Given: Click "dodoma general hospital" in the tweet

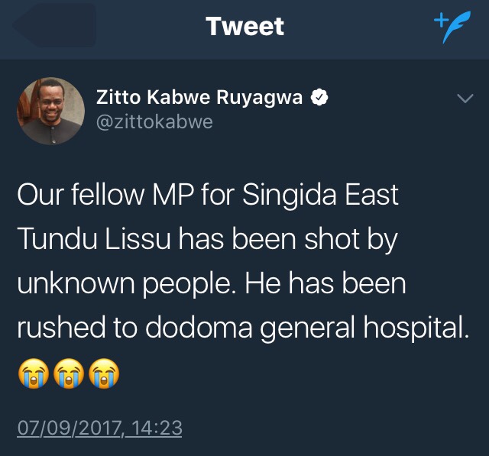Looking at the screenshot, I should pyautogui.click(x=307, y=328).
